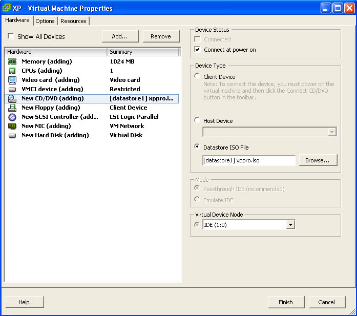Select Emulate IDE mode radio
Image resolution: width=357 pixels, height=316 pixels.
[197, 199]
